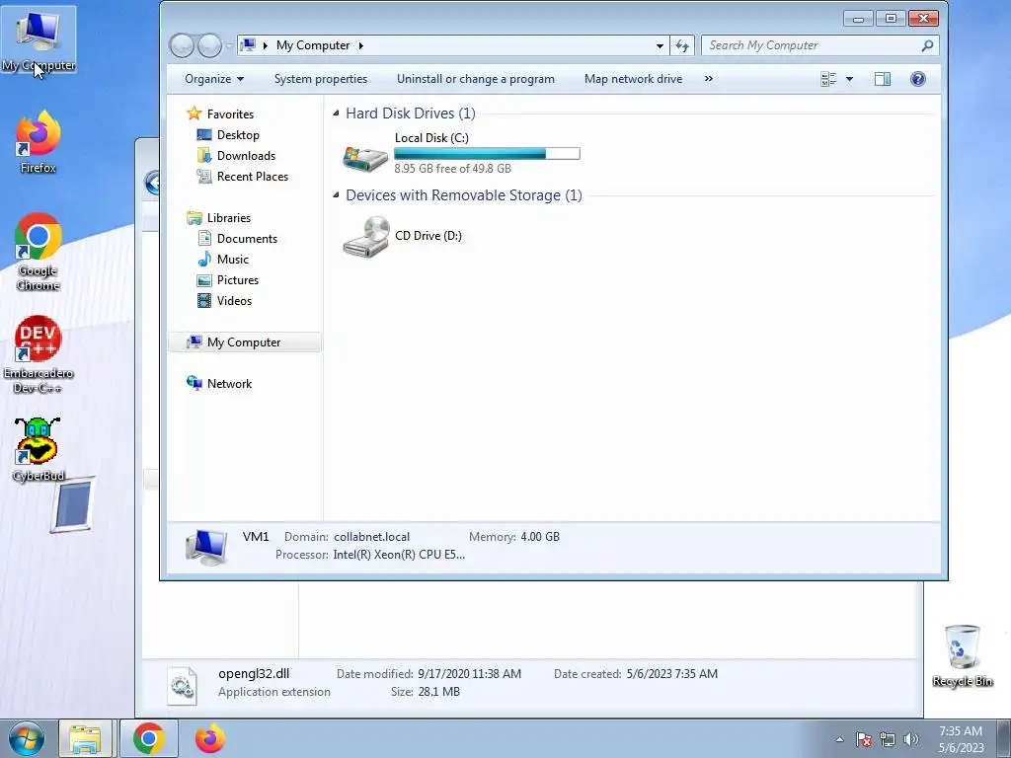The width and height of the screenshot is (1011, 758).
Task: Click the VM1 computer icon in details pane
Action: click(x=206, y=547)
